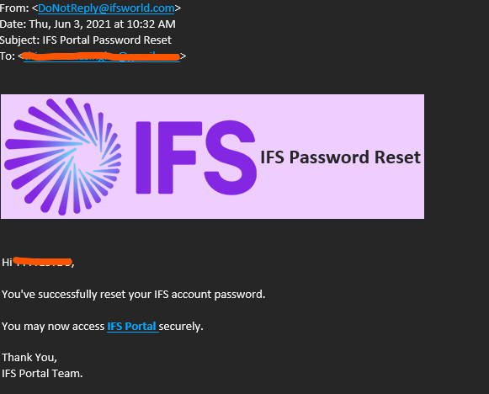This screenshot has width=489, height=394.
Task: Open the IFS Portal hyperlink
Action: pos(133,327)
